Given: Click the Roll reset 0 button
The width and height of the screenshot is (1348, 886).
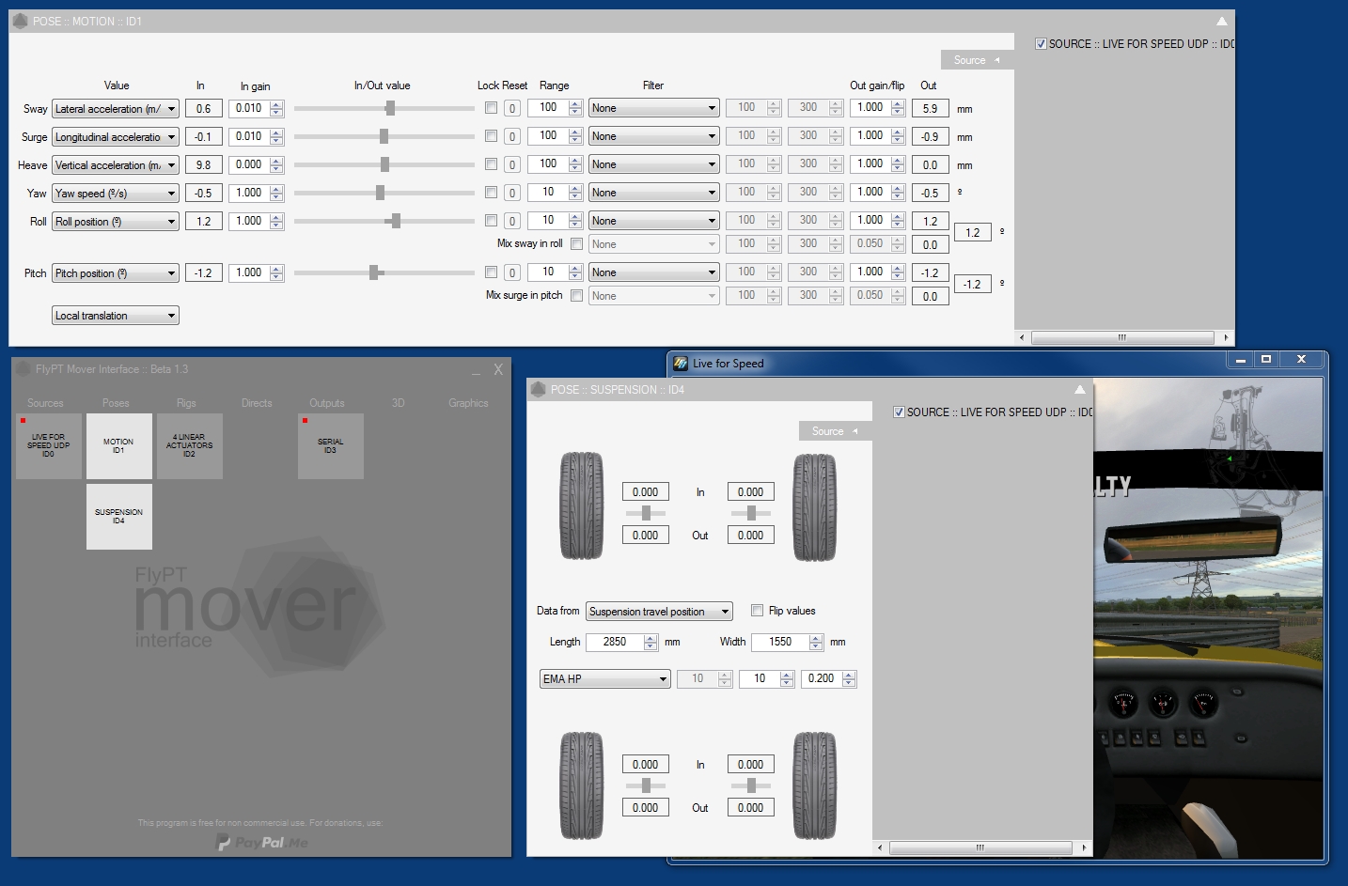Looking at the screenshot, I should [512, 222].
